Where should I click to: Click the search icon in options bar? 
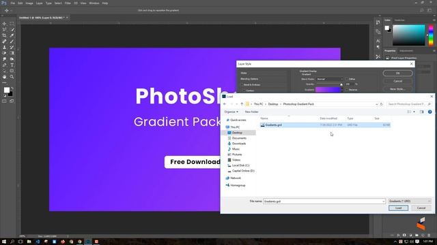[x=422, y=10]
